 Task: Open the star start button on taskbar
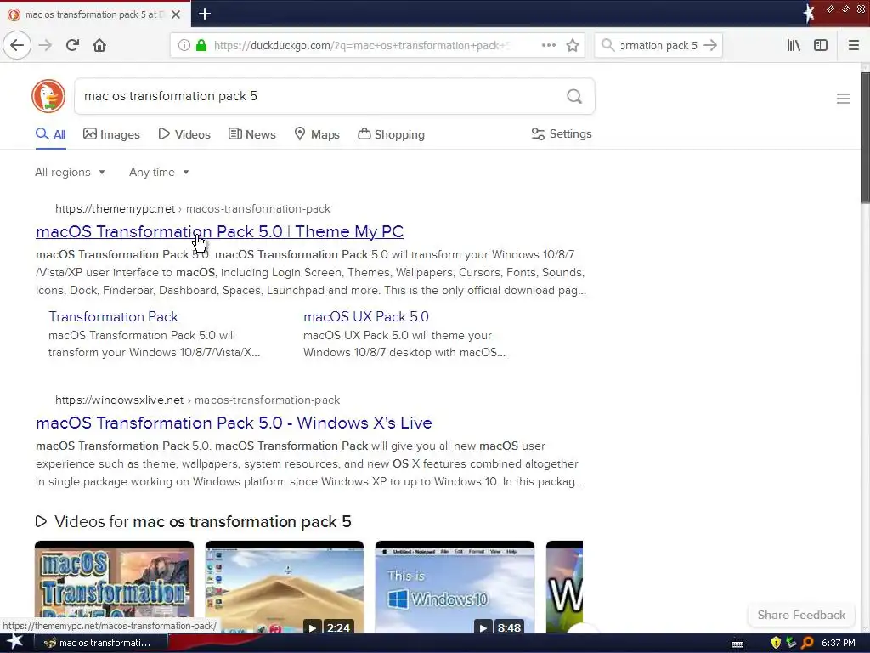(15, 643)
